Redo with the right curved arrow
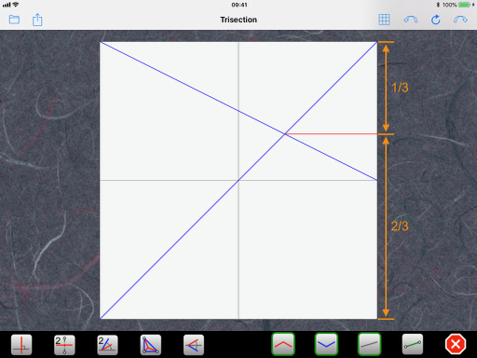The image size is (477, 358). (x=460, y=20)
